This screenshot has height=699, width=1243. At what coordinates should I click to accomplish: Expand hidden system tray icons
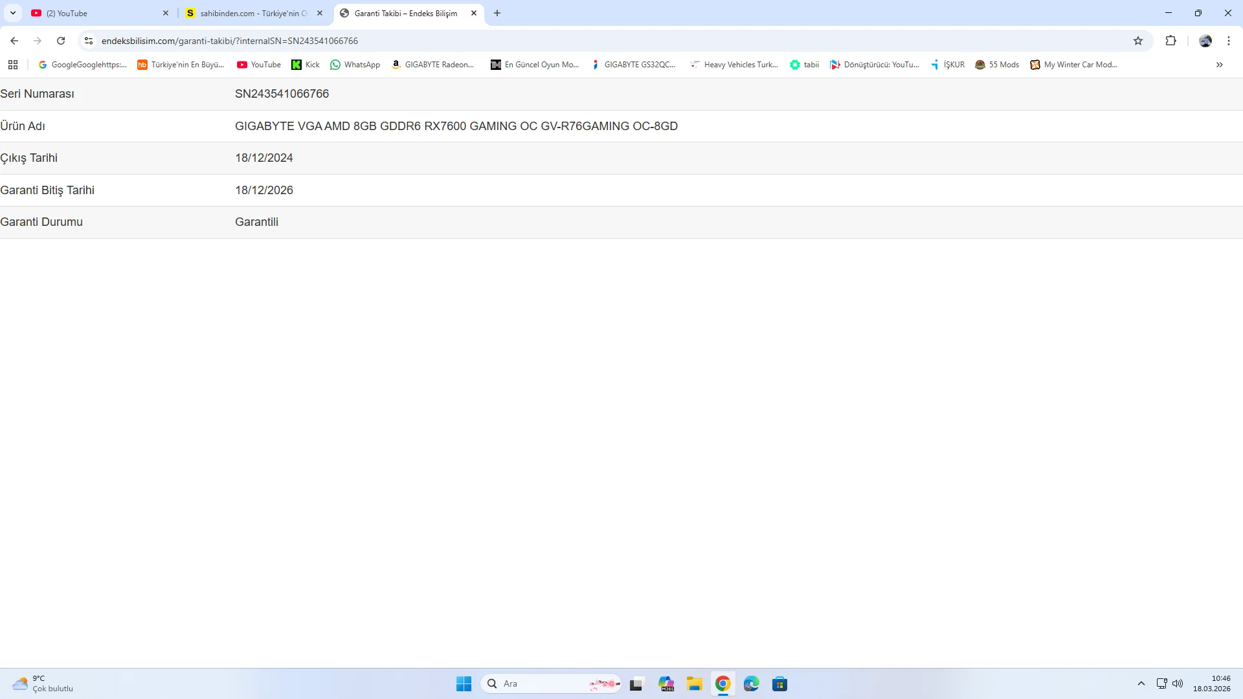pos(1141,683)
